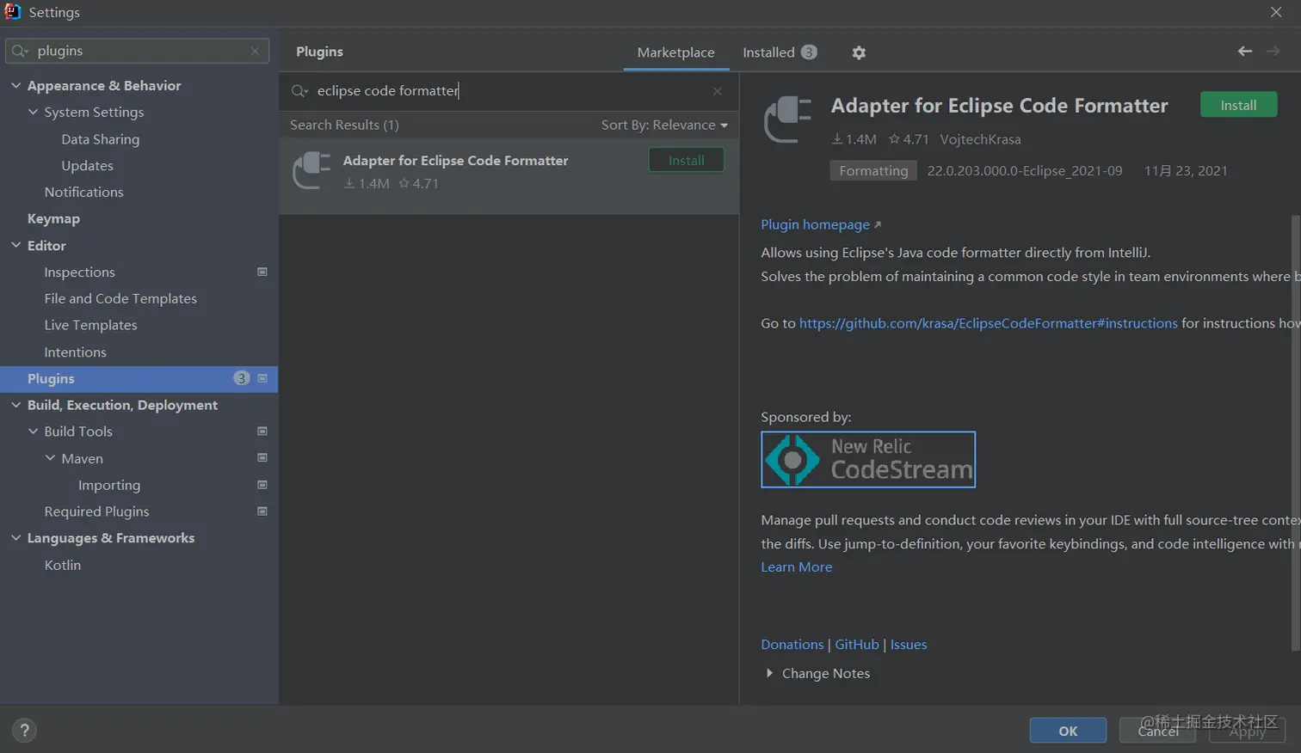Collapse Languages & Frameworks section
This screenshot has width=1301, height=753.
(15, 538)
